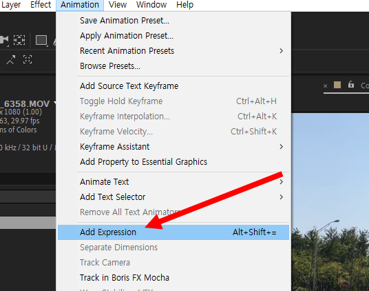Select Add Expression menu item

[x=173, y=232]
